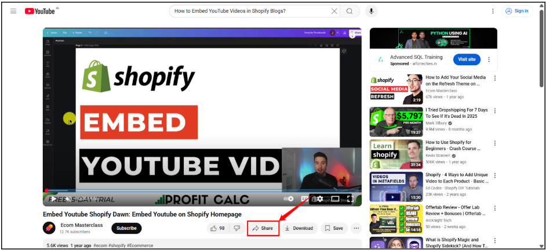Screen dimensions: 546x250
Task: Enter full screen mode
Action: click(350, 199)
